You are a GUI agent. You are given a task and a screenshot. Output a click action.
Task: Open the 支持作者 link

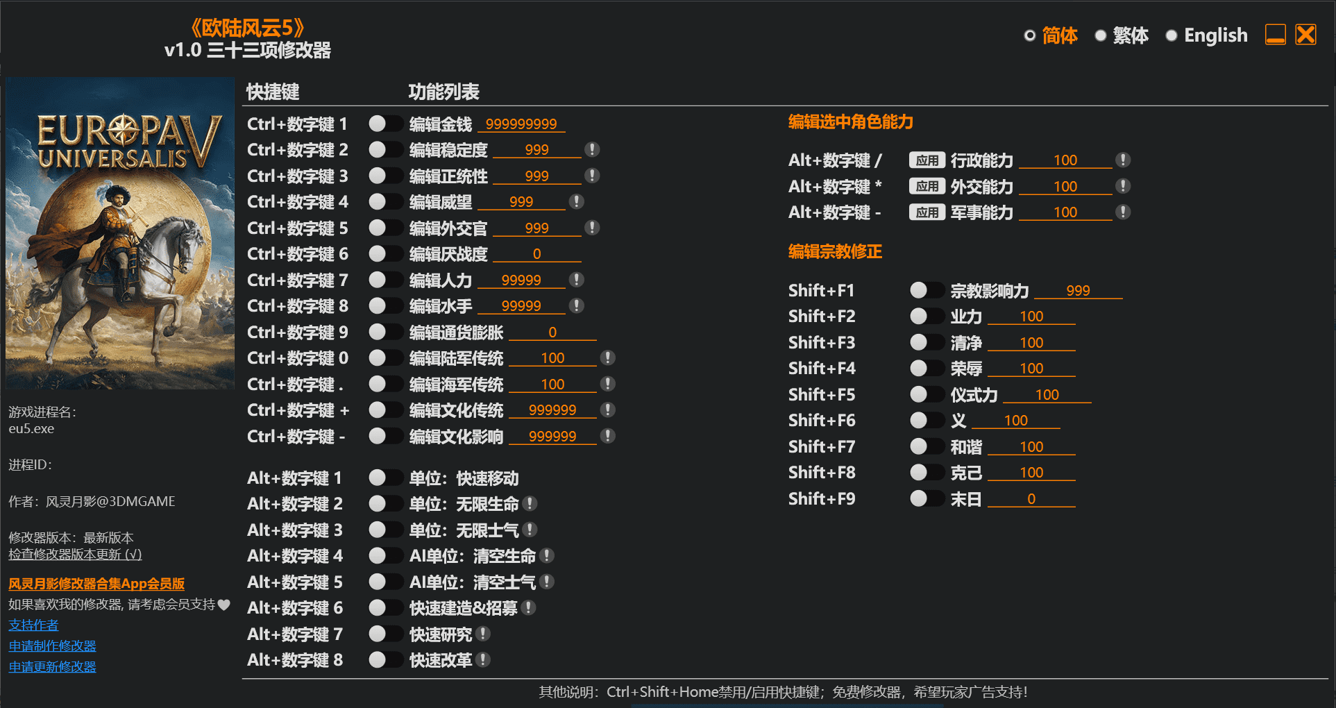tap(33, 625)
